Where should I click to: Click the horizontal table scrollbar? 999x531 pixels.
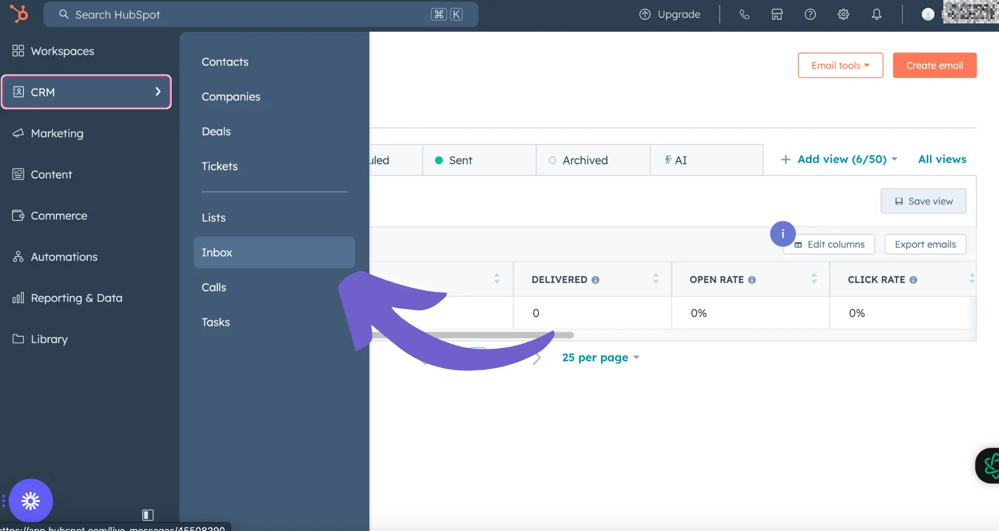pyautogui.click(x=471, y=335)
